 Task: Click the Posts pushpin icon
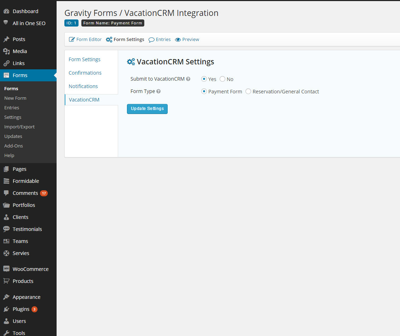tap(6, 39)
